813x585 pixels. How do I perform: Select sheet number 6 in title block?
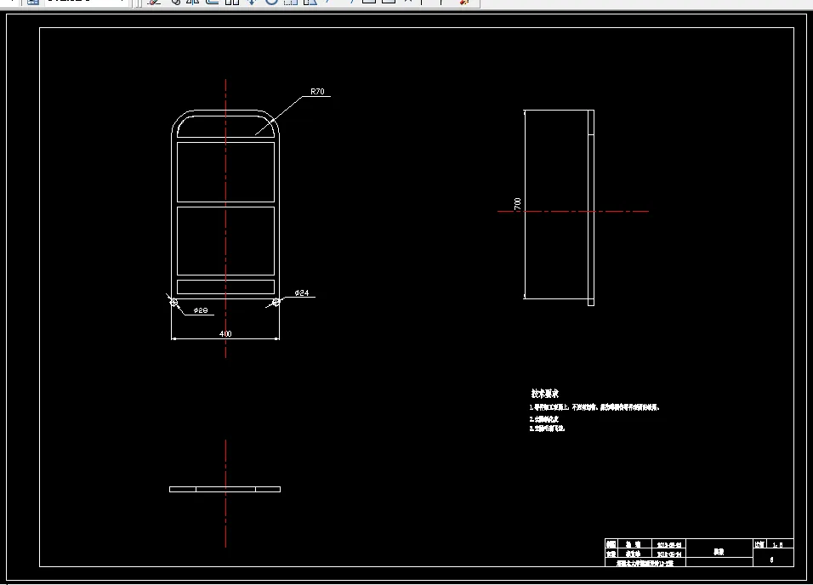pos(772,559)
